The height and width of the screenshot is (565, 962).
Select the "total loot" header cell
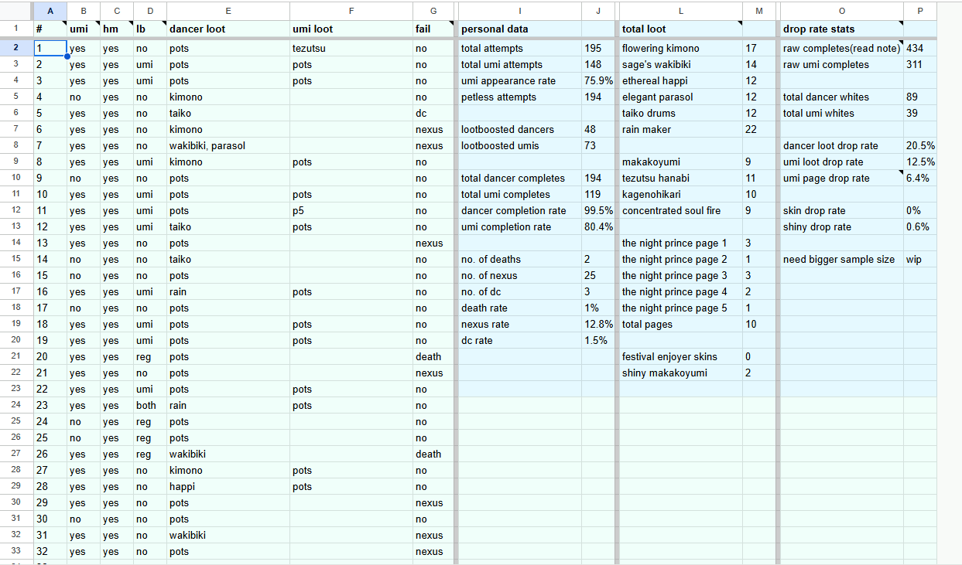[x=680, y=29]
